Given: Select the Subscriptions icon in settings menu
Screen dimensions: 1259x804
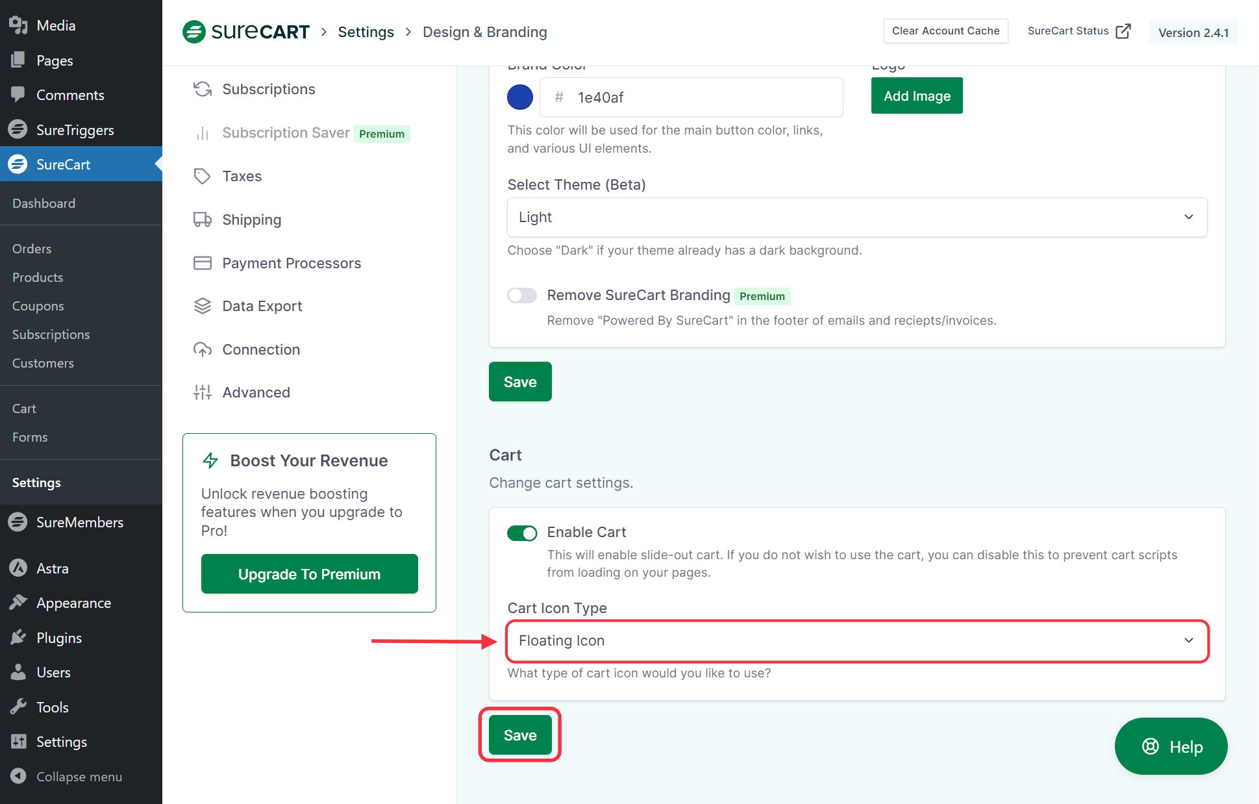Looking at the screenshot, I should (x=202, y=89).
